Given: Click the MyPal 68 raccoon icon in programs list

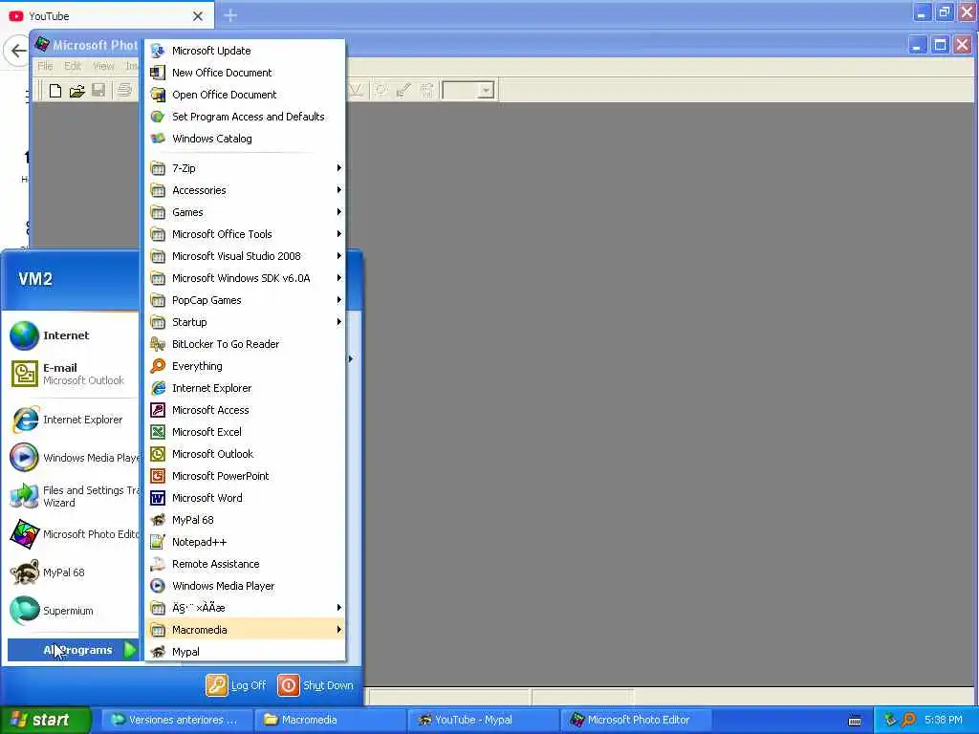Looking at the screenshot, I should [x=158, y=520].
